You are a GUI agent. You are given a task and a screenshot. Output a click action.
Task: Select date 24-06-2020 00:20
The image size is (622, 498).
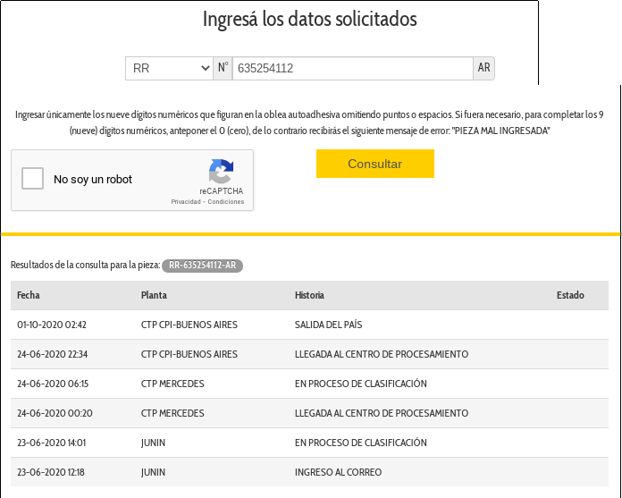click(55, 413)
